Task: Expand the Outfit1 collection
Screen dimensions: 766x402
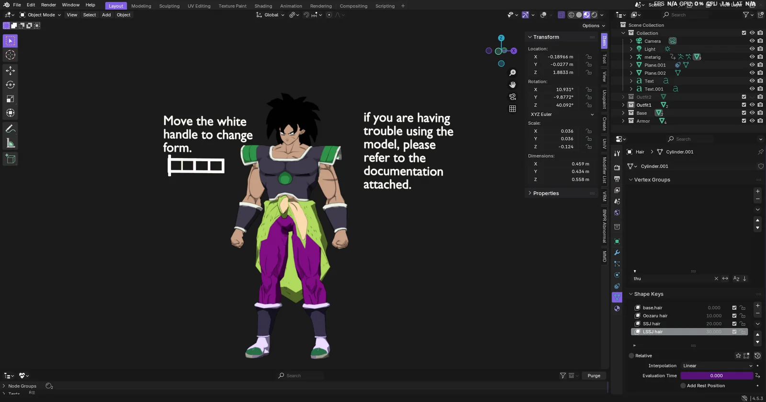Action: 623,105
